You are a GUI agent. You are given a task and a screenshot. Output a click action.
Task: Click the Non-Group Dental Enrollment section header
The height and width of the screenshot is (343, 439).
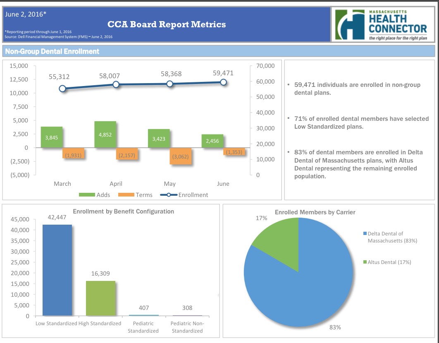tap(52, 51)
